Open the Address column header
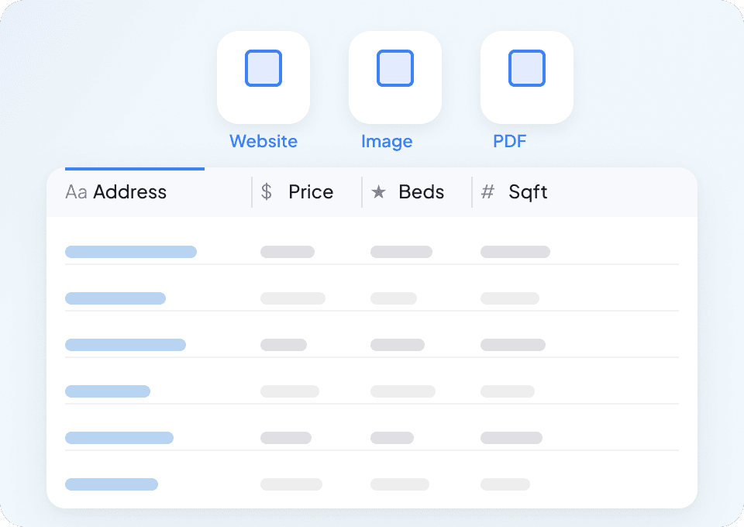 (x=129, y=192)
